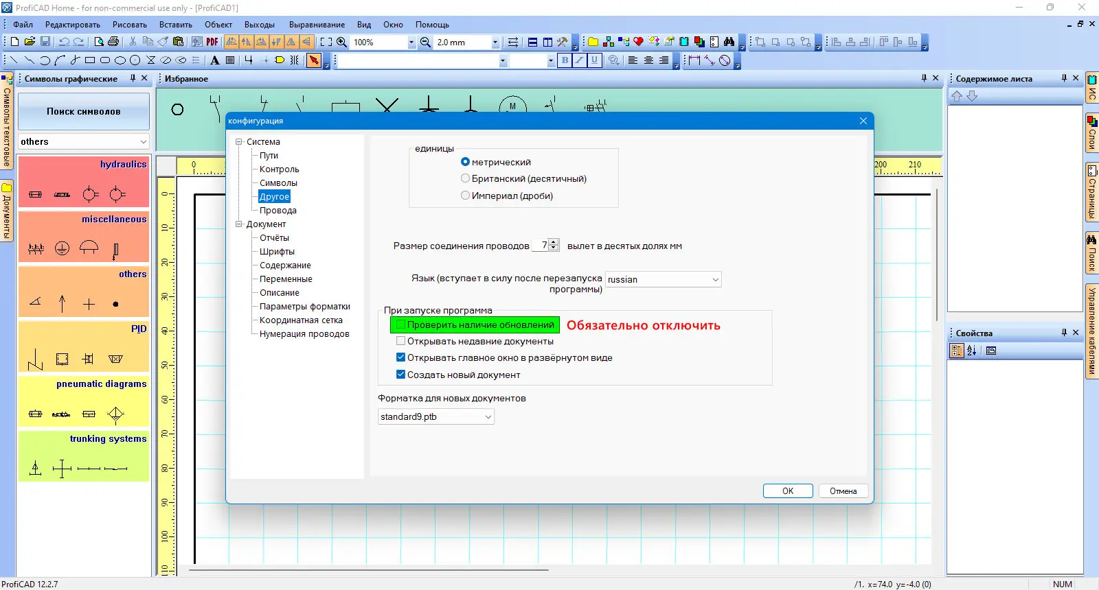Choose the Империал (дроби) units option
Viewport: 1099px width, 590px height.
pyautogui.click(x=465, y=196)
